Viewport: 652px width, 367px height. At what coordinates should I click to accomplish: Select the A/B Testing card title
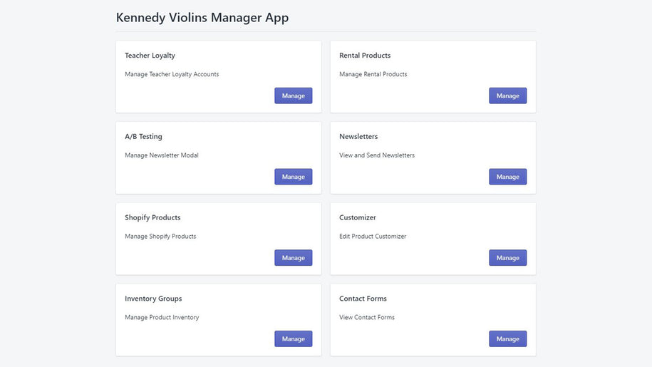[143, 137]
